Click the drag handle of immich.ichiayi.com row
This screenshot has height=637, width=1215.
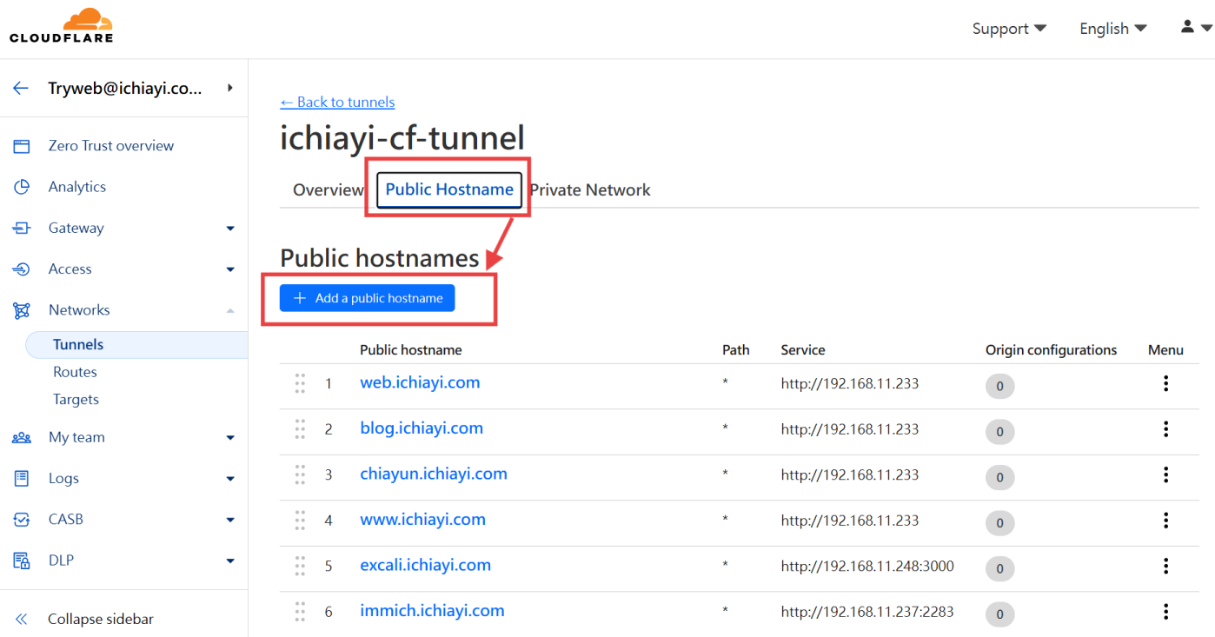pyautogui.click(x=300, y=611)
